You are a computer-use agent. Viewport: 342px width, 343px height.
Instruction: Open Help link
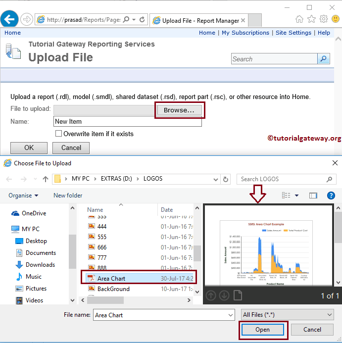tap(324, 33)
